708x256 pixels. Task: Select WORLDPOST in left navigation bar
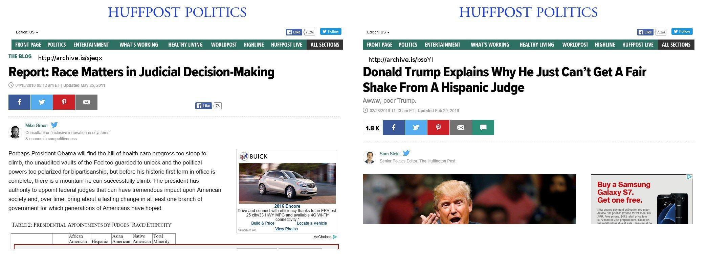[x=224, y=45]
